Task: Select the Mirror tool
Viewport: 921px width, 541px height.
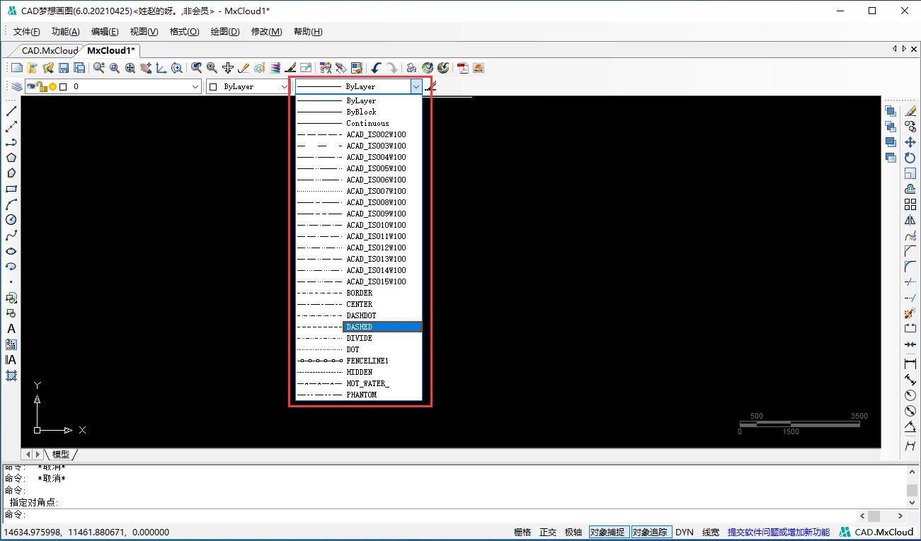Action: click(x=910, y=220)
